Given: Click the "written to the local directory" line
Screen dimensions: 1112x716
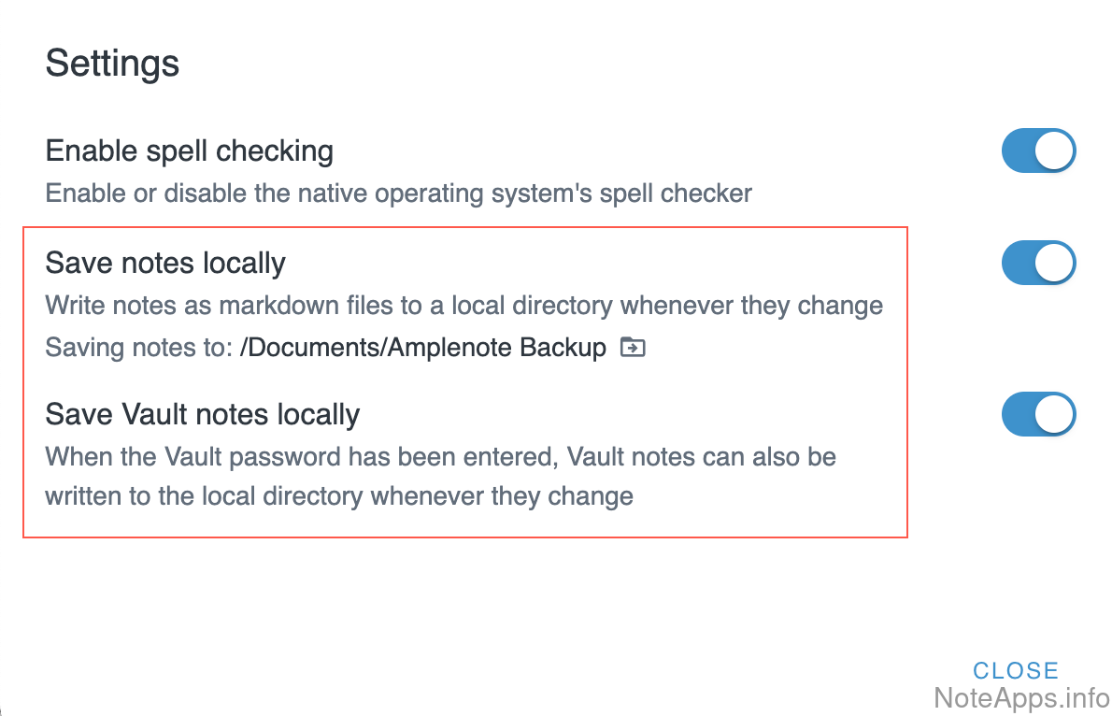Looking at the screenshot, I should click(x=338, y=495).
